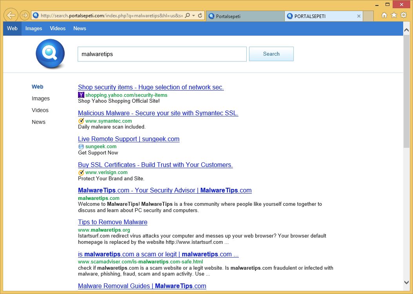This screenshot has height=294, width=413.
Task: Click the Portalsepeti magnifier logo
Action: point(50,54)
